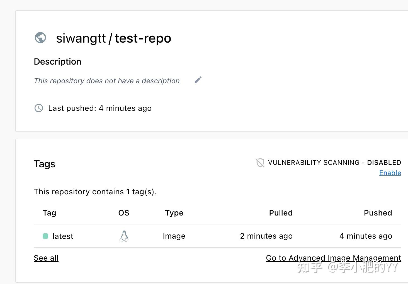Go to Advanced Image Management

pyautogui.click(x=334, y=258)
